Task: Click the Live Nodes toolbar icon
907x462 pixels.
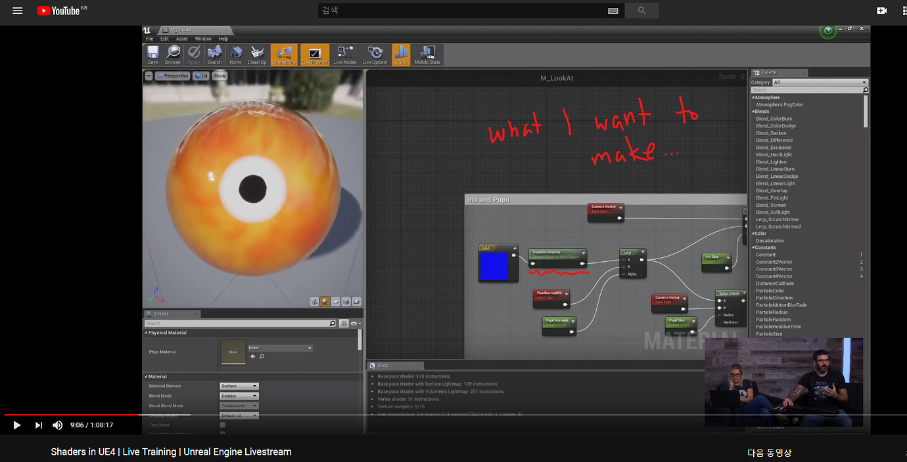Action: pyautogui.click(x=344, y=54)
